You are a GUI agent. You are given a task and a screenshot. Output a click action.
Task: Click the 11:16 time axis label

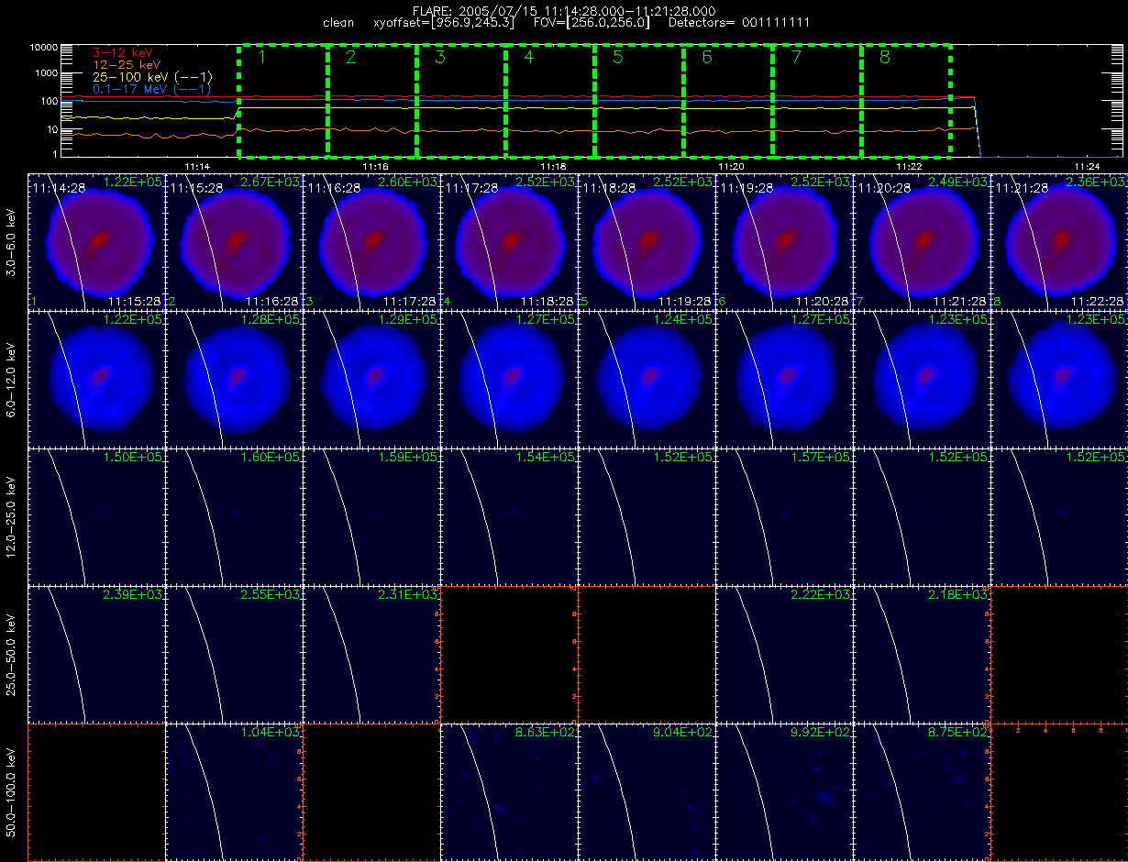point(375,167)
